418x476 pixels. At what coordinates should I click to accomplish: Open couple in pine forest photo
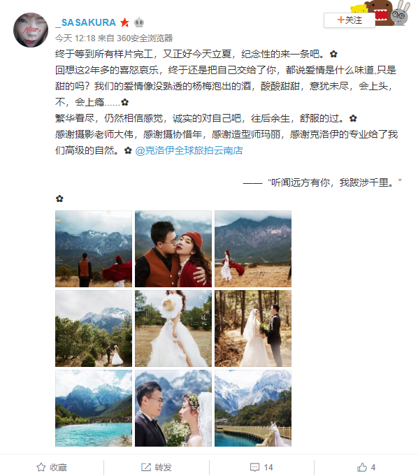tap(253, 329)
